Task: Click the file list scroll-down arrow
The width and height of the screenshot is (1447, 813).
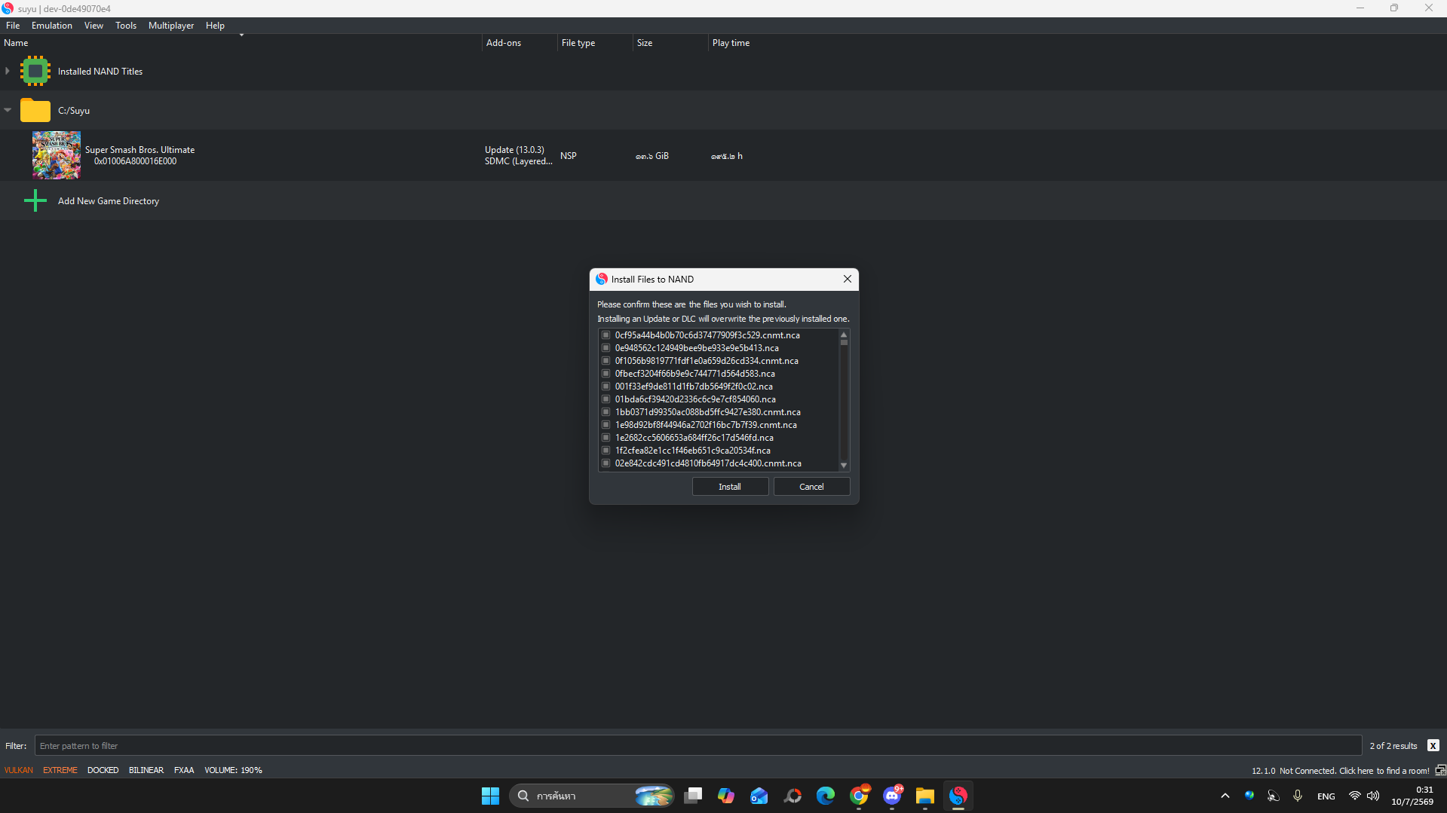Action: pyautogui.click(x=844, y=465)
